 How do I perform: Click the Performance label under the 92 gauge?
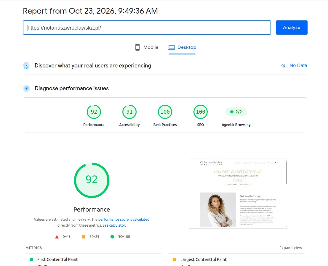(x=94, y=125)
